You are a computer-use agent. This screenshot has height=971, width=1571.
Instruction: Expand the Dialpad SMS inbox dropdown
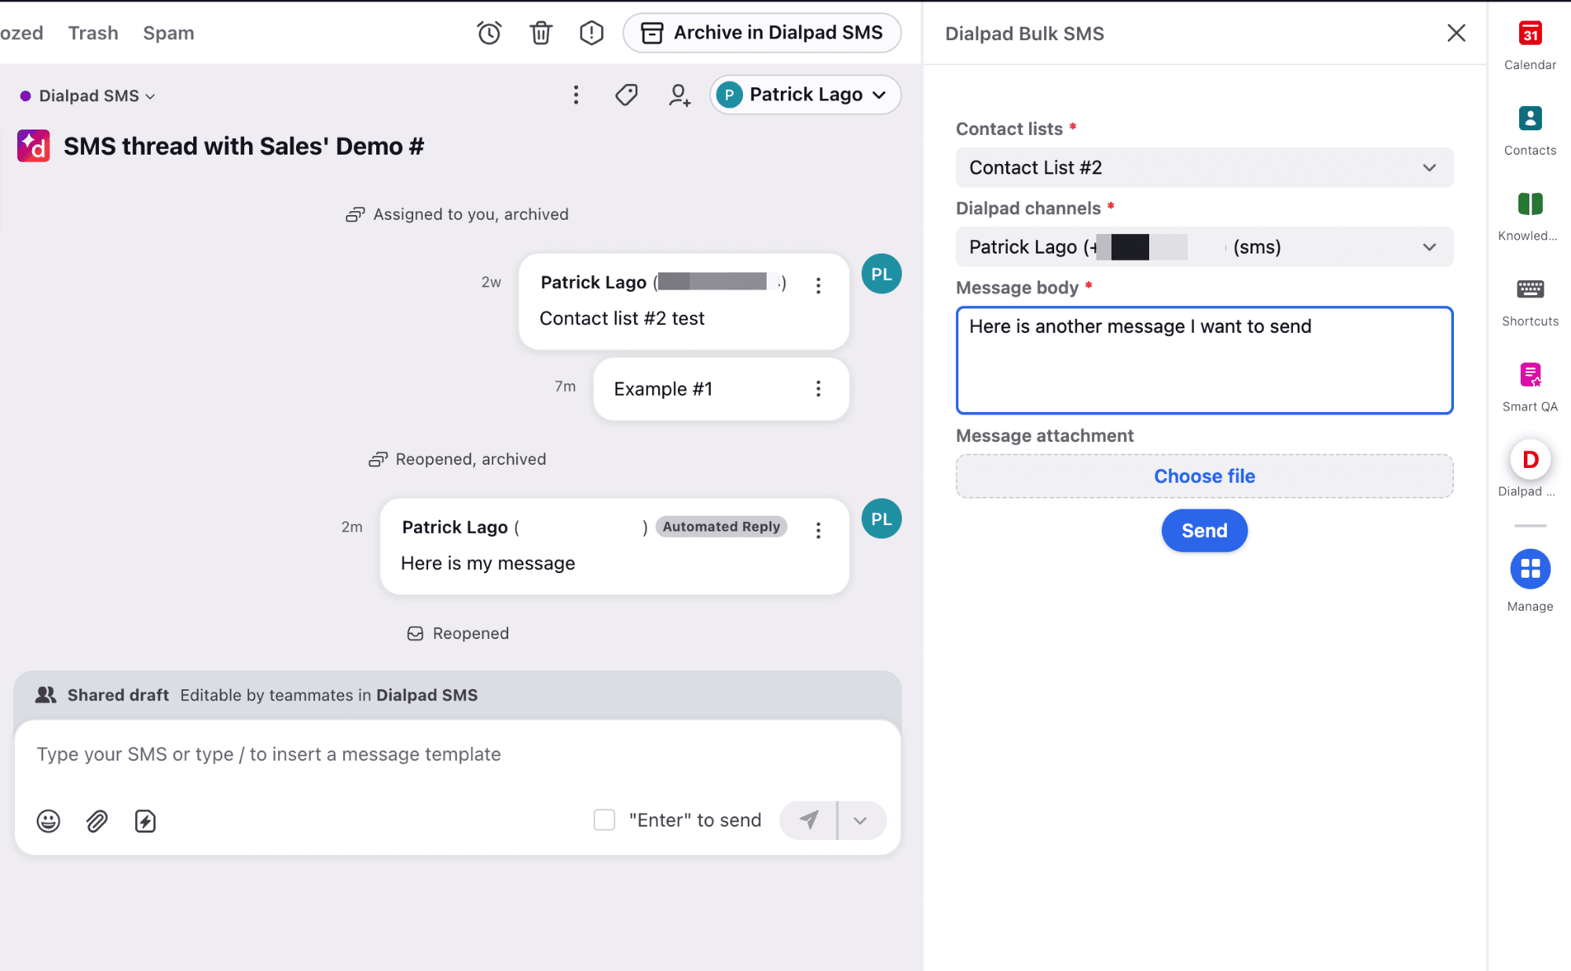88,96
